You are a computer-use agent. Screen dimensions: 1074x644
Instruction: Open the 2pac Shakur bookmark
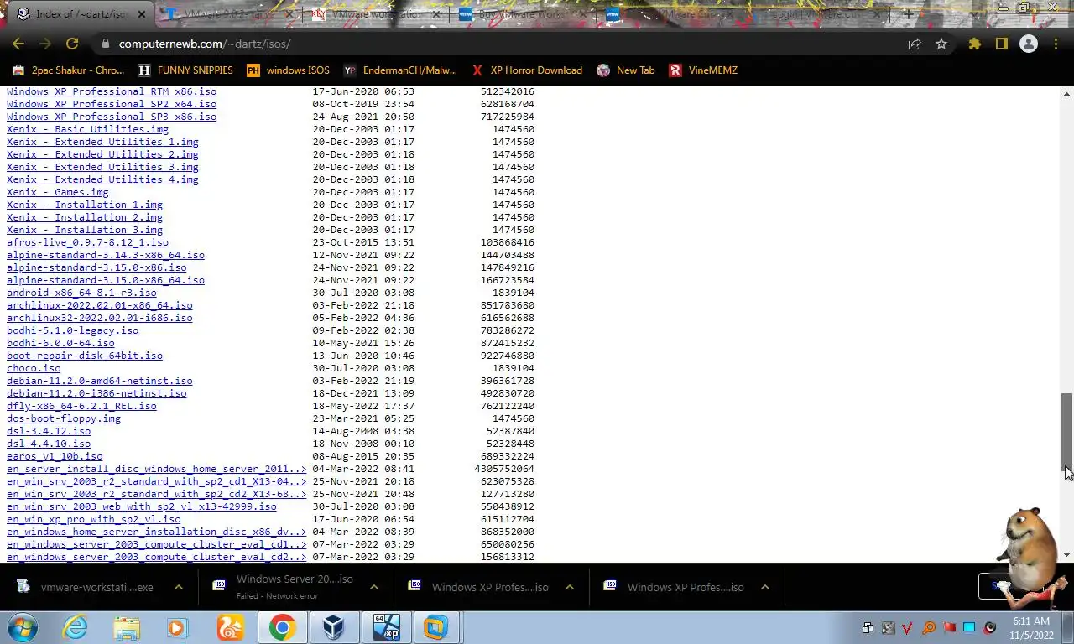click(68, 70)
